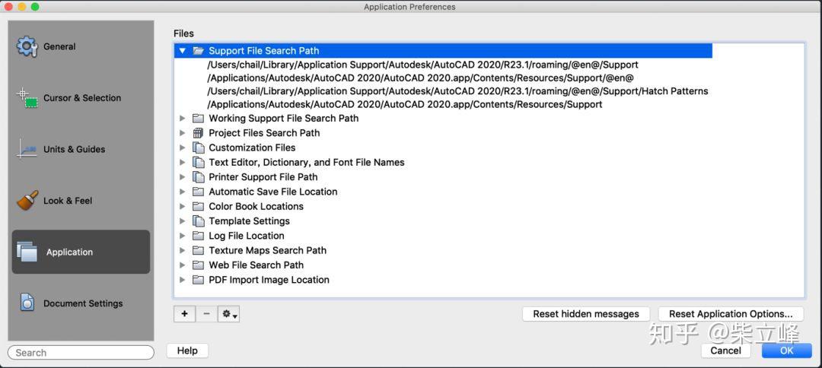
Task: Click the Look & Feel paintbrush icon
Action: pyautogui.click(x=27, y=201)
